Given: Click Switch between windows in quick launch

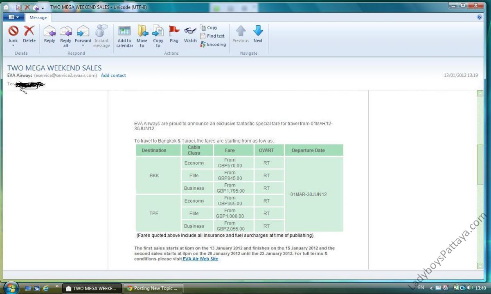Looking at the screenshot, I should 37,288.
